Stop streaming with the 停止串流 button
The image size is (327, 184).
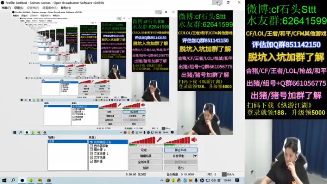point(181,150)
